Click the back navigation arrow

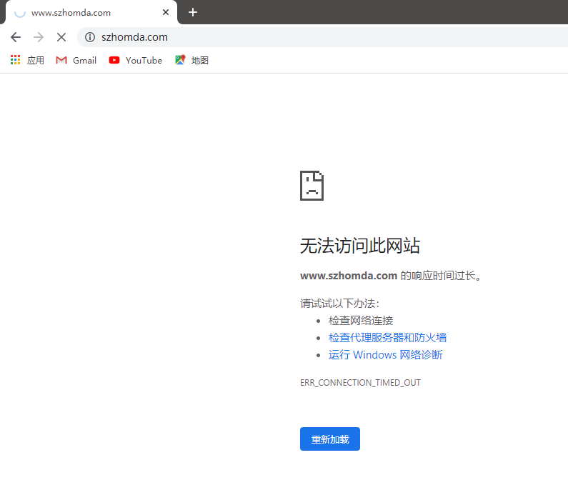click(16, 37)
